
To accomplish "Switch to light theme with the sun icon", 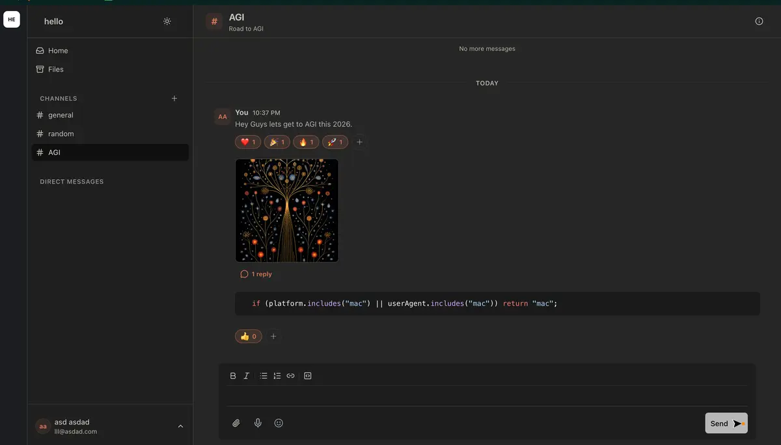I will click(x=167, y=21).
